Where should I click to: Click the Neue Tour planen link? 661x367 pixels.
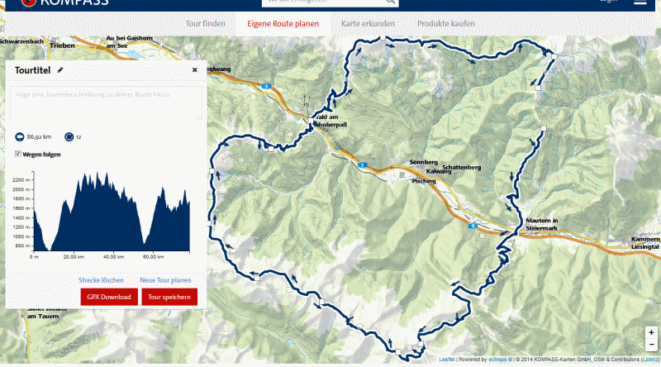[x=165, y=280]
